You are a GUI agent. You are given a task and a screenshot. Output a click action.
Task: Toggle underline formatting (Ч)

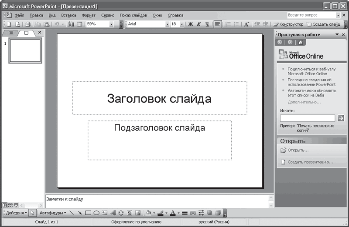tap(207, 24)
